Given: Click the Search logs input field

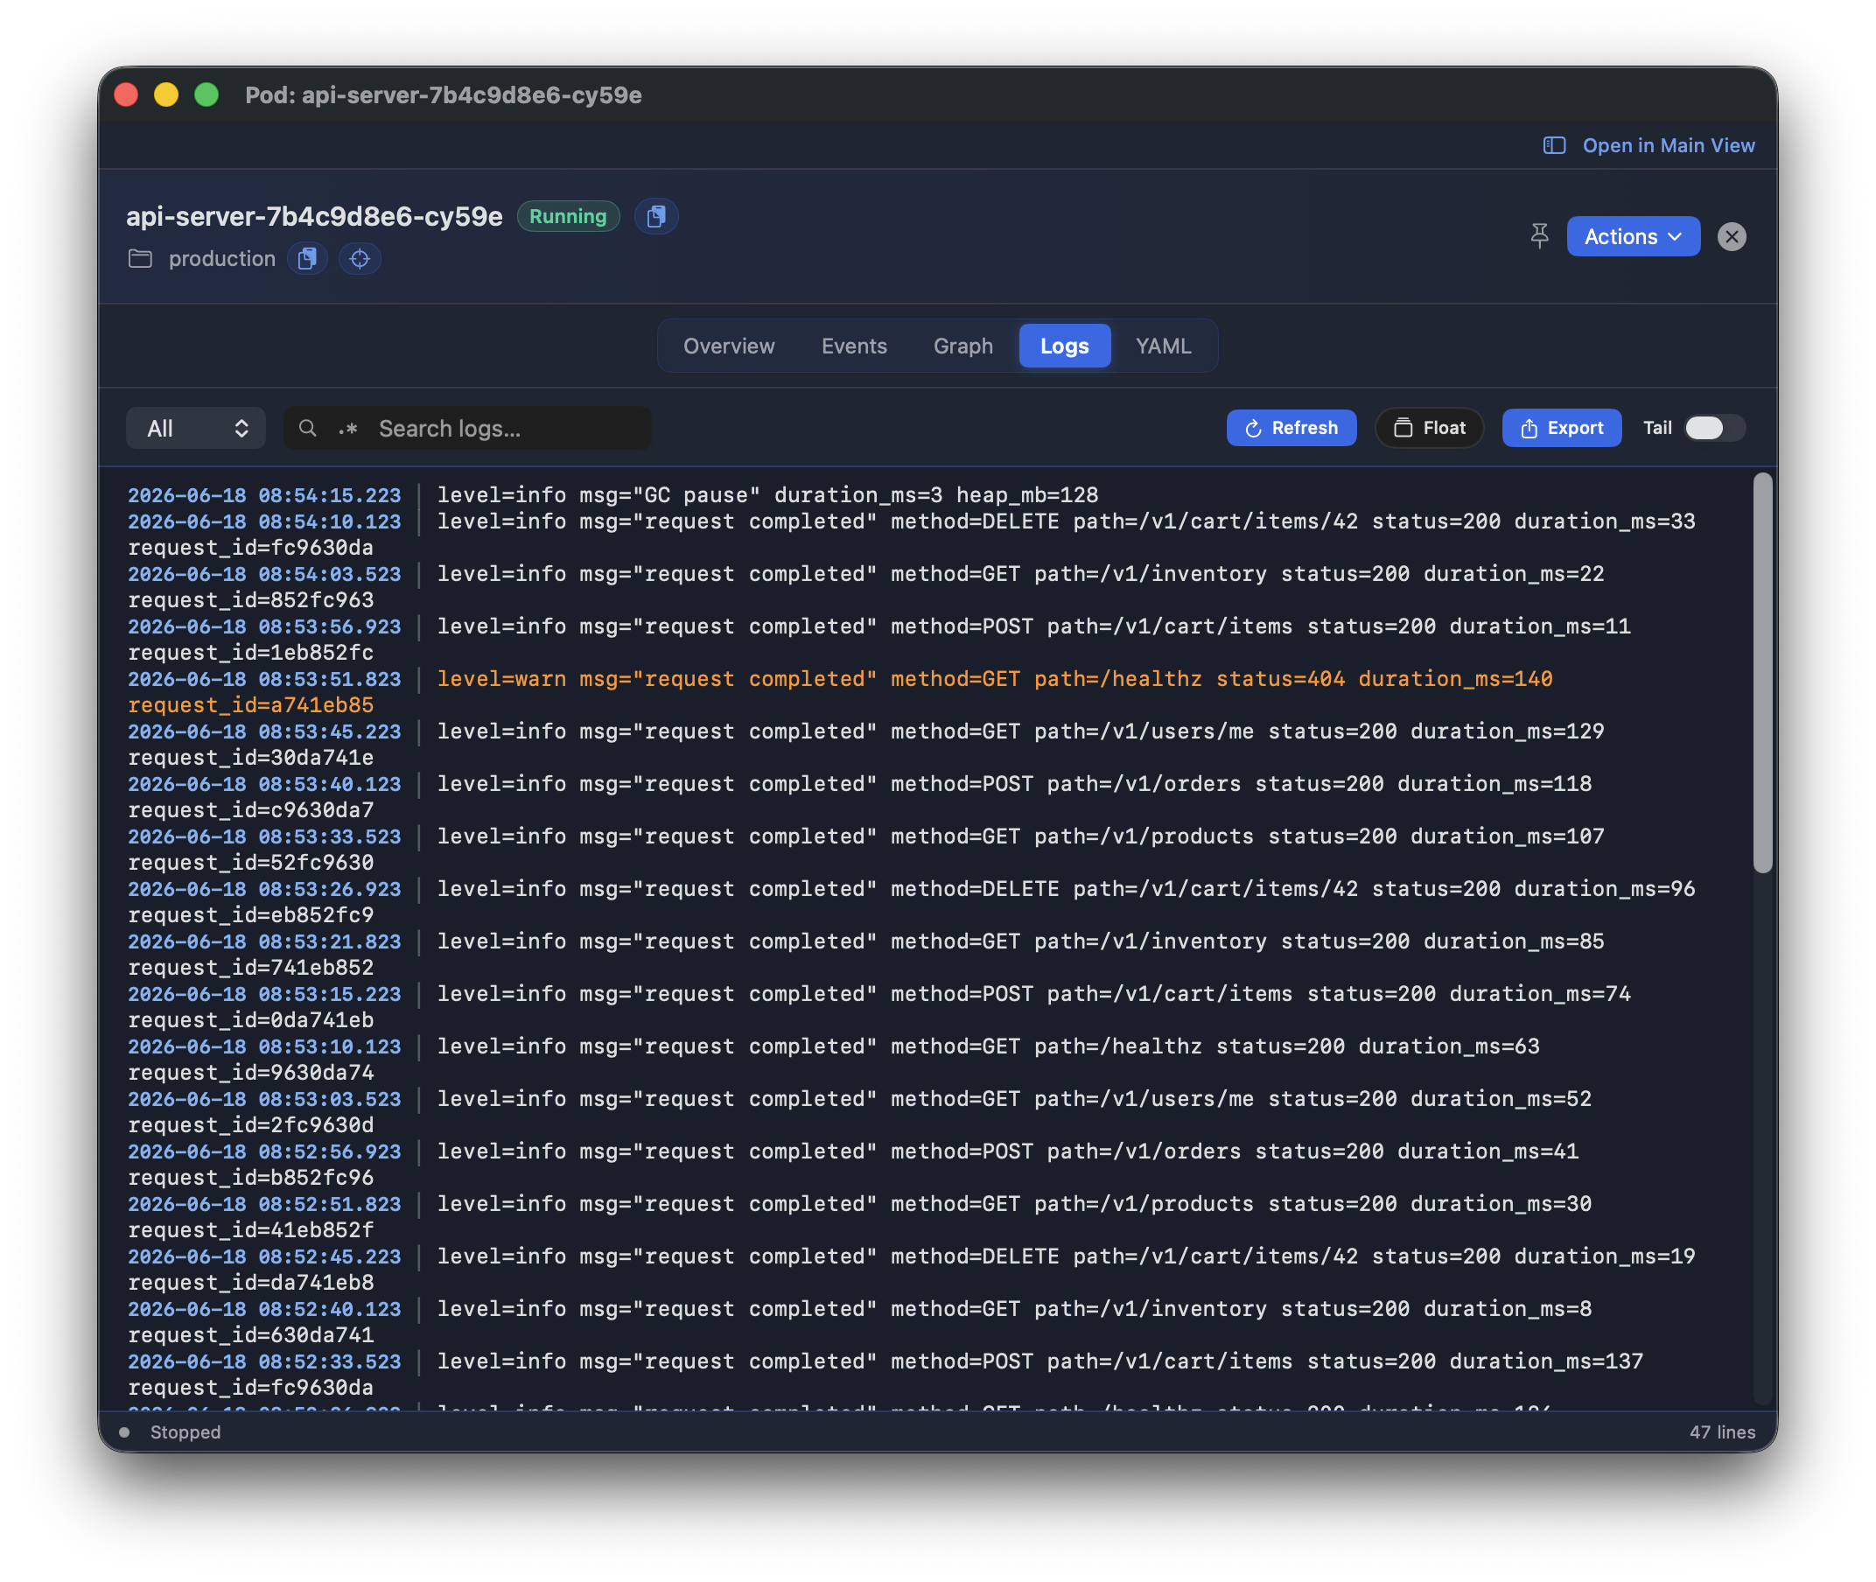Looking at the screenshot, I should (467, 429).
